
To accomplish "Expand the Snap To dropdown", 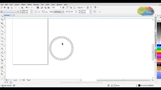I will [84, 7].
